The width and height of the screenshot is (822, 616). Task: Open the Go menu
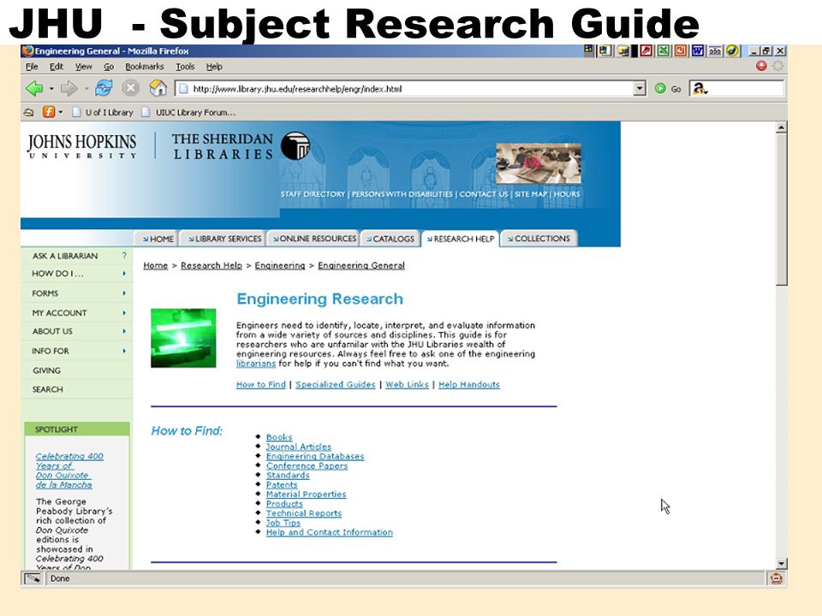(x=109, y=67)
